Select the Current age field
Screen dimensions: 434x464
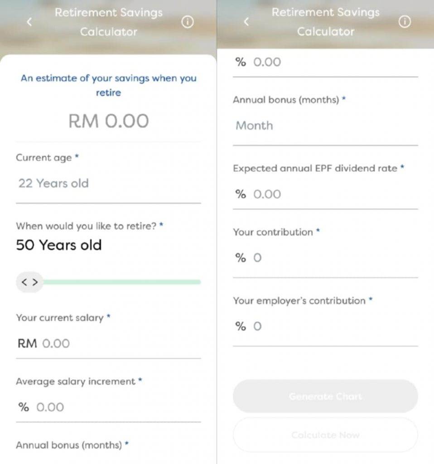108,184
